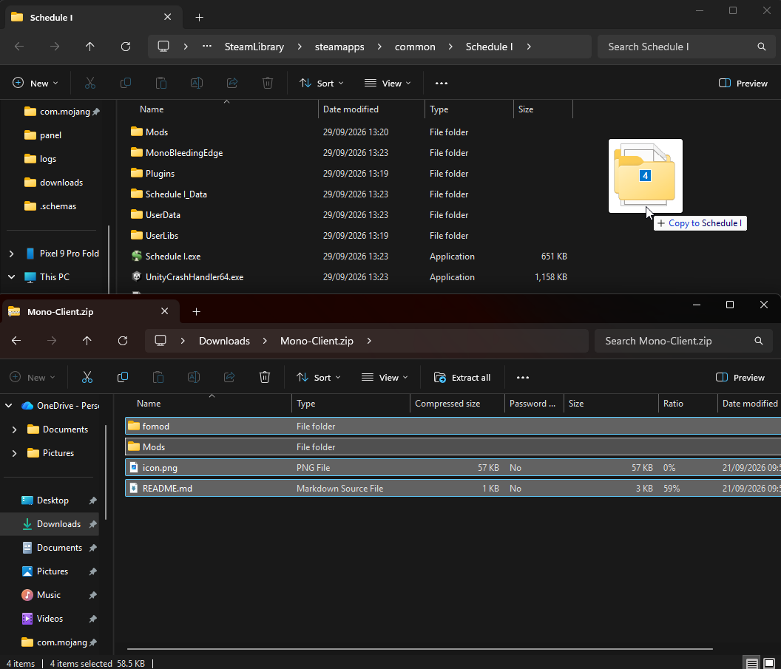Click Copy icon in Mono-Client.zip toolbar
Screen dimensions: 781x669
[123, 377]
